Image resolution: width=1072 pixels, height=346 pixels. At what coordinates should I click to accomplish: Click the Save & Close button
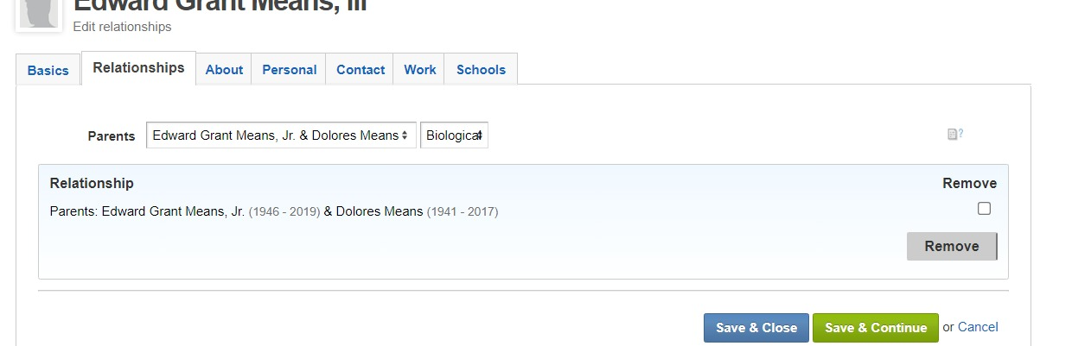pos(756,328)
